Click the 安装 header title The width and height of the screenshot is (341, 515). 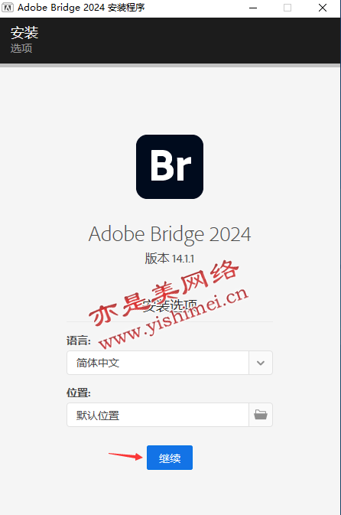pos(24,32)
